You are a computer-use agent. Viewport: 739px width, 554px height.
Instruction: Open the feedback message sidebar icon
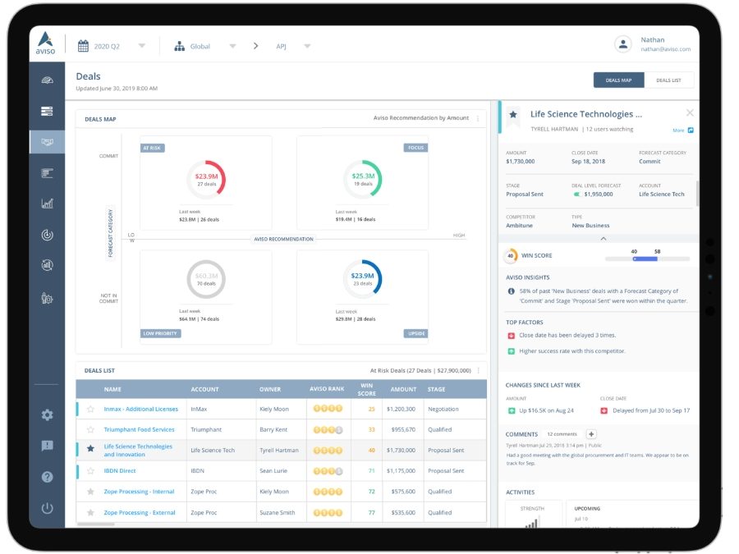[x=47, y=446]
